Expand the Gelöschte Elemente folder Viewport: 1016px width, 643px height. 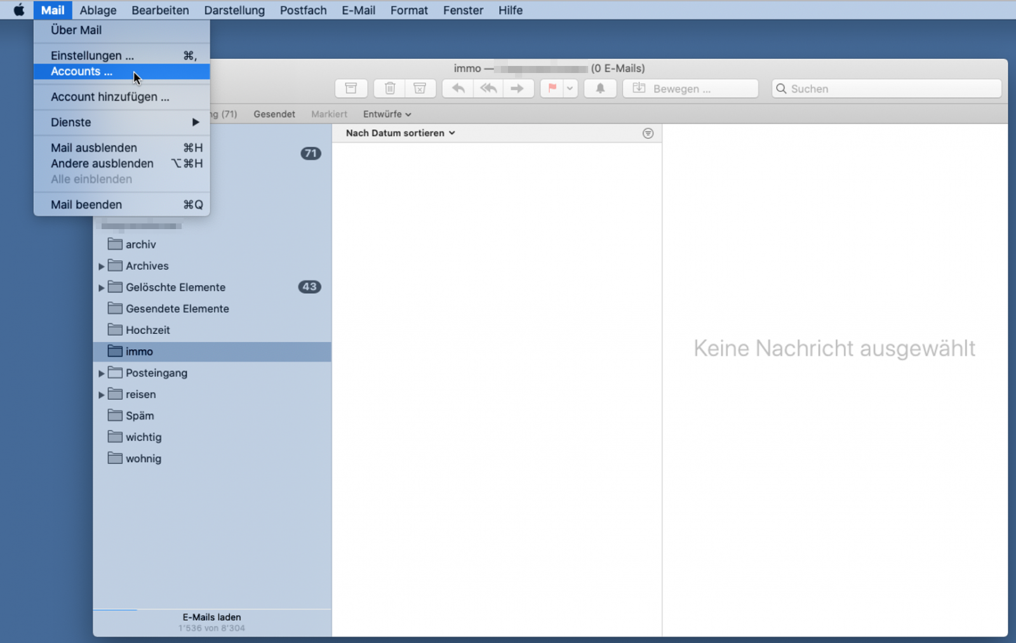click(x=101, y=288)
